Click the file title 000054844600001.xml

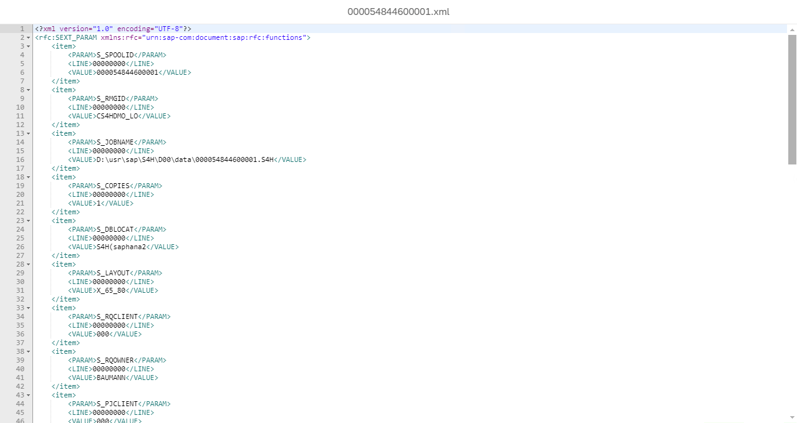pos(398,12)
